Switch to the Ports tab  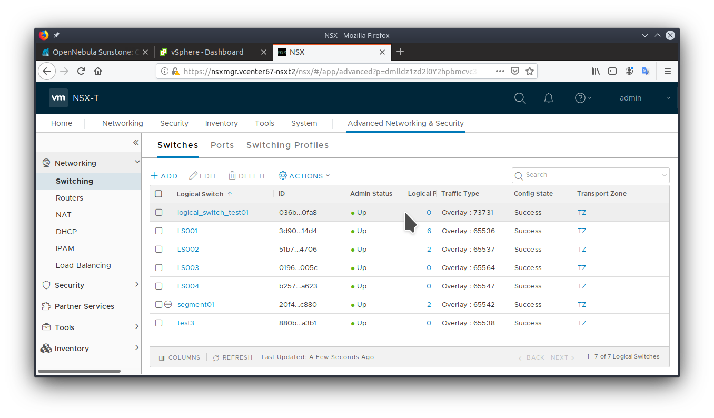(222, 145)
